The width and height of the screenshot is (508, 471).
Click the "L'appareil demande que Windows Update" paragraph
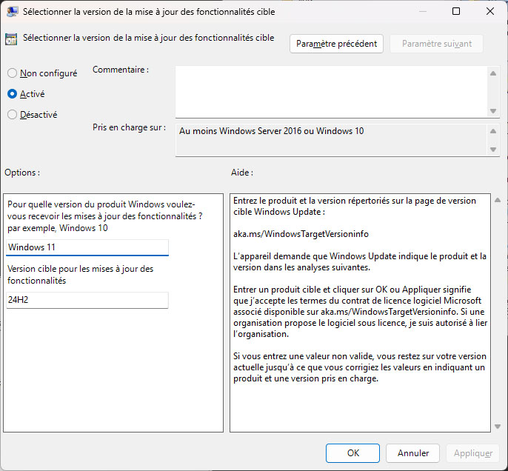pos(360,261)
